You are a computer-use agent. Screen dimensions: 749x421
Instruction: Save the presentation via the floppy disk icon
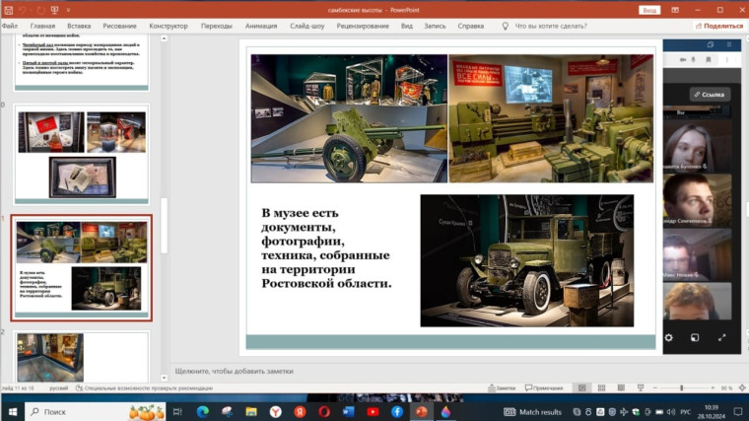[x=9, y=10]
